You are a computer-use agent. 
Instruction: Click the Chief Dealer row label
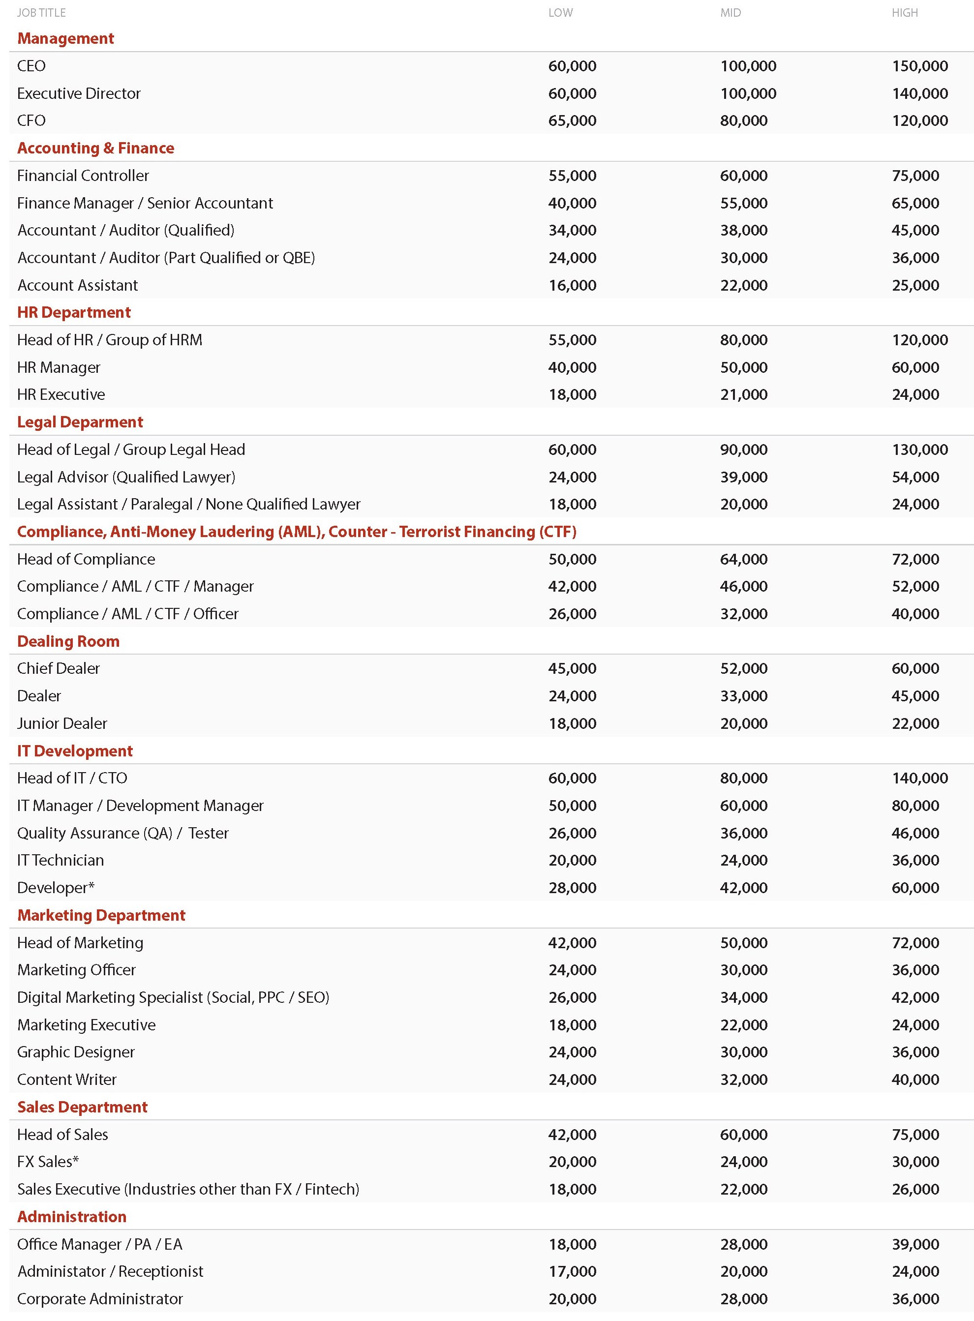coord(59,668)
